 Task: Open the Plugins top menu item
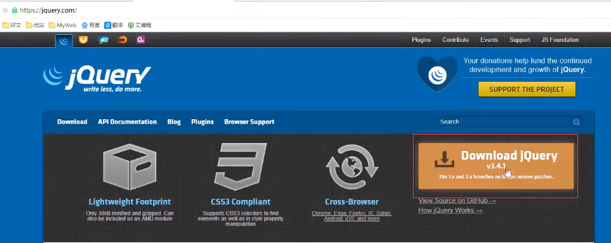(421, 40)
